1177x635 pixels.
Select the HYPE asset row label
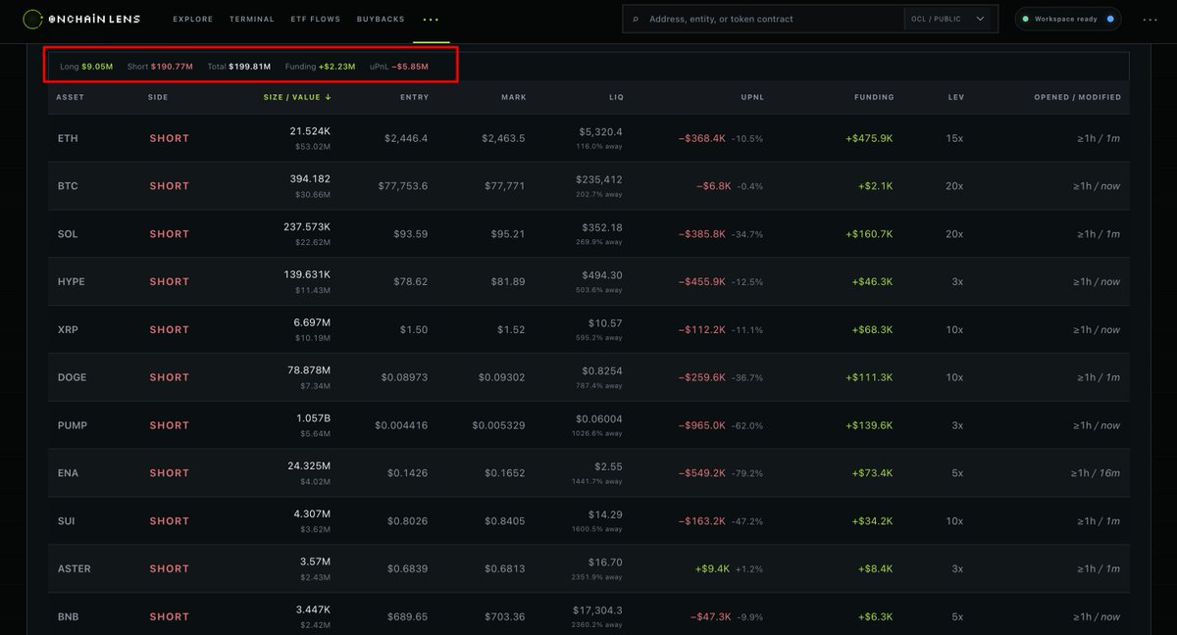click(72, 282)
